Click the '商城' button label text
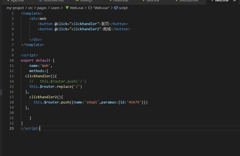 click(107, 29)
